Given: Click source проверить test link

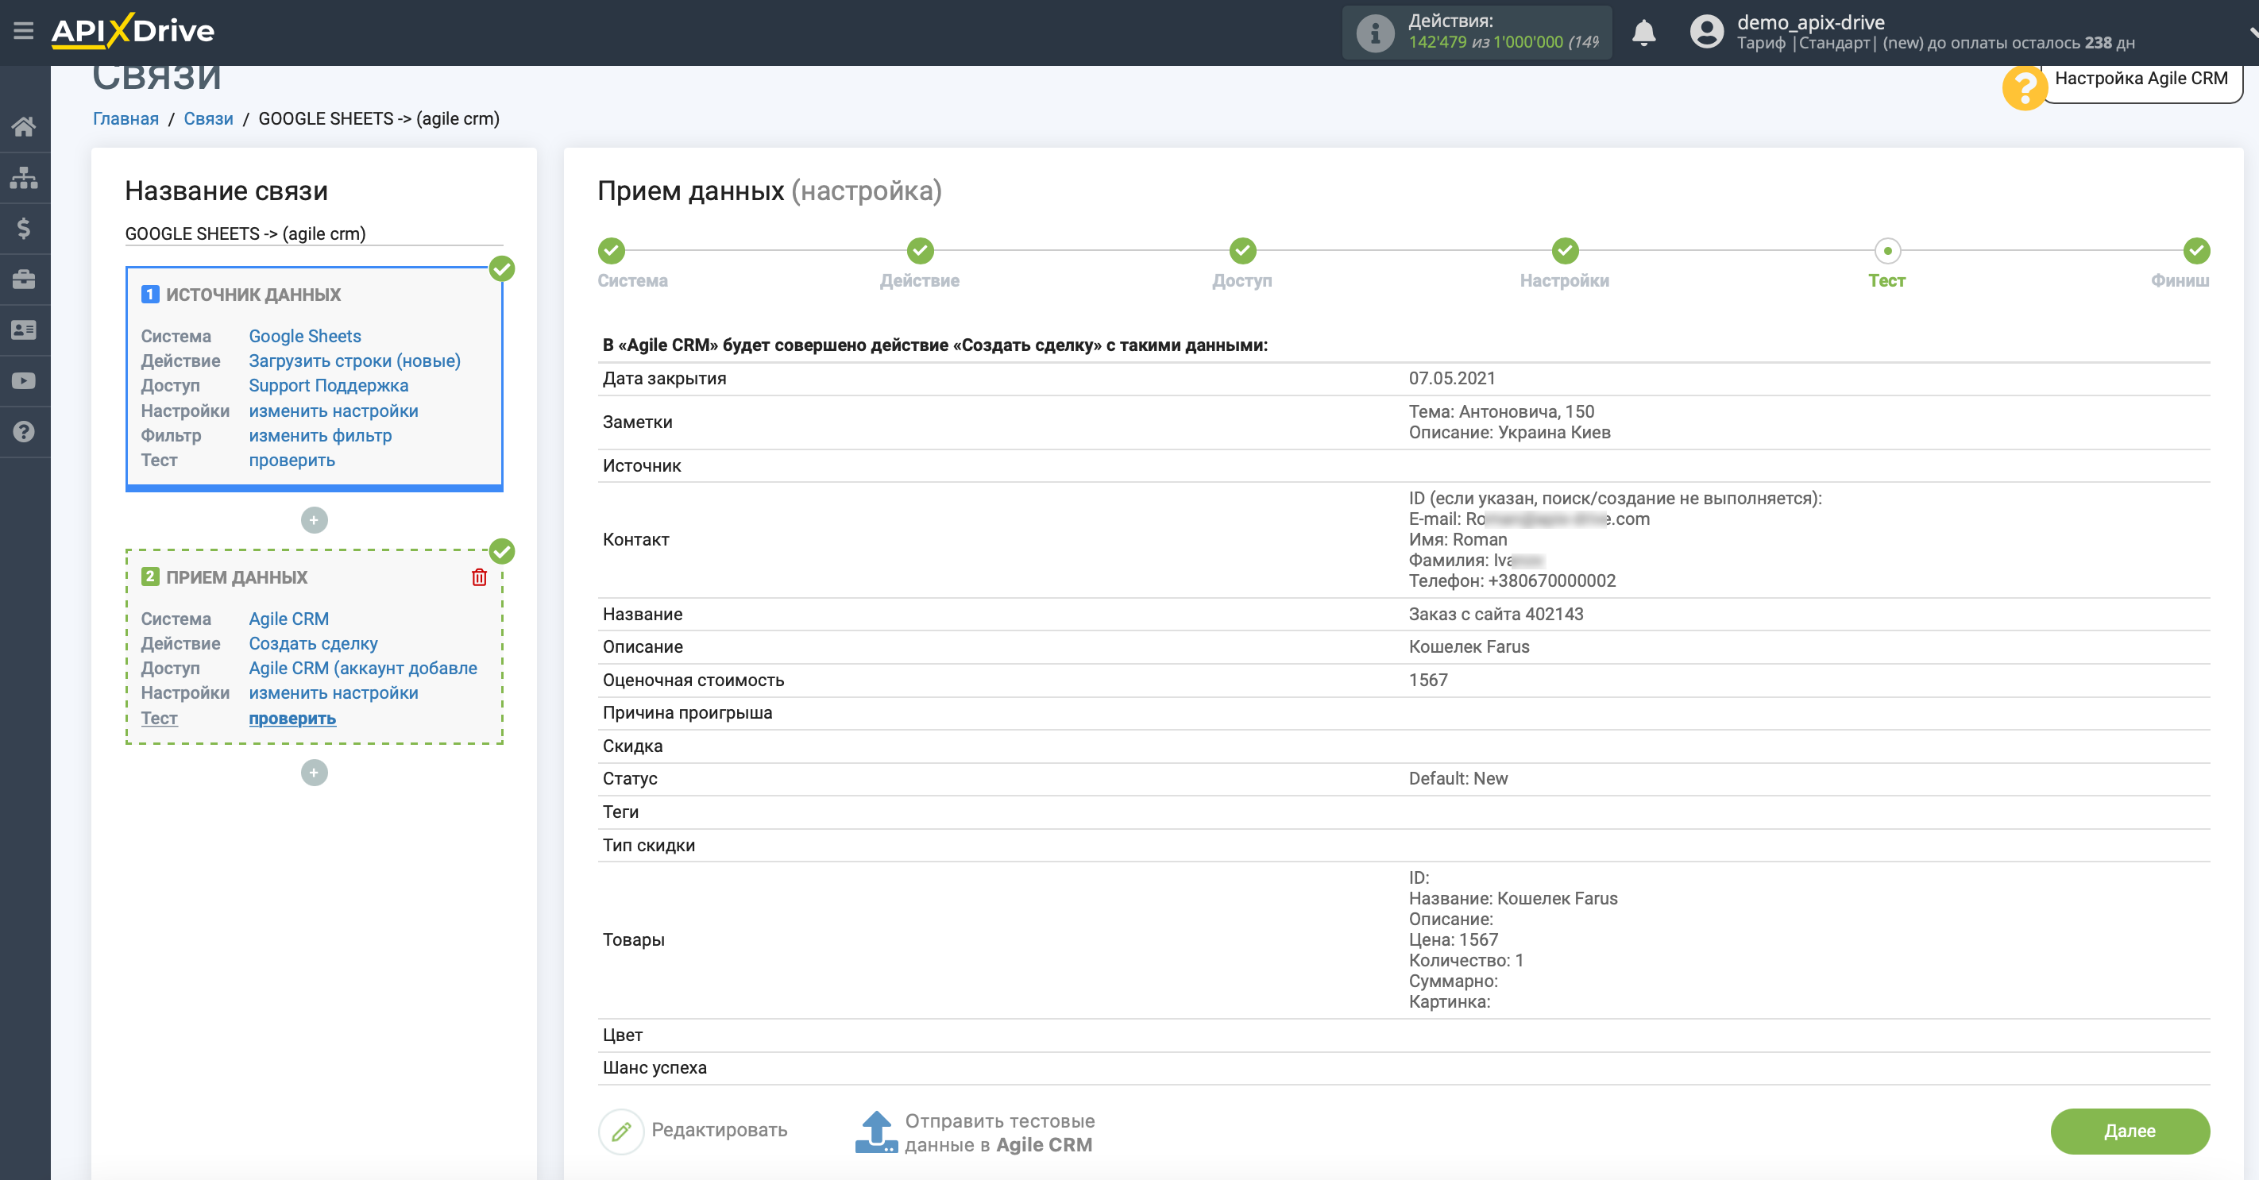Looking at the screenshot, I should point(292,461).
